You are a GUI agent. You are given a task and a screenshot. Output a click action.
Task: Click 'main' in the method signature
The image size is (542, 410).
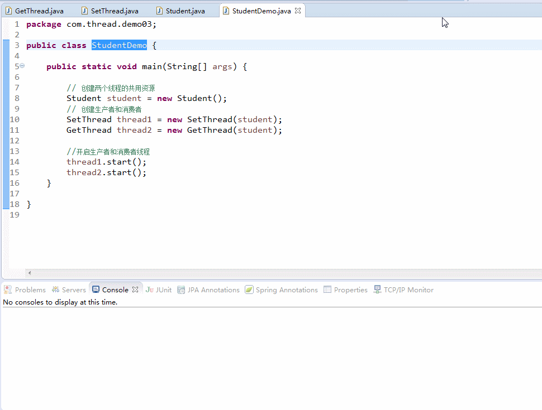[152, 66]
